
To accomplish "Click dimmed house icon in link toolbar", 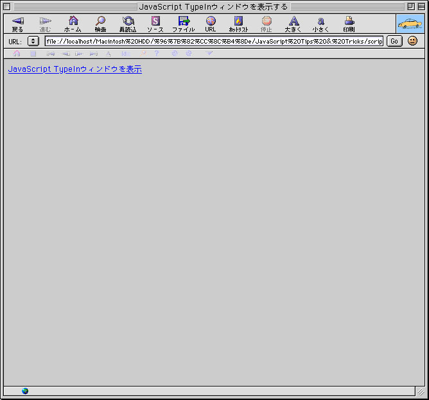I will (17, 53).
